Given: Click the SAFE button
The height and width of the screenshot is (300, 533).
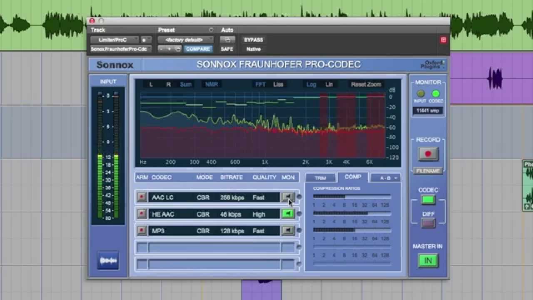Looking at the screenshot, I should pyautogui.click(x=227, y=49).
